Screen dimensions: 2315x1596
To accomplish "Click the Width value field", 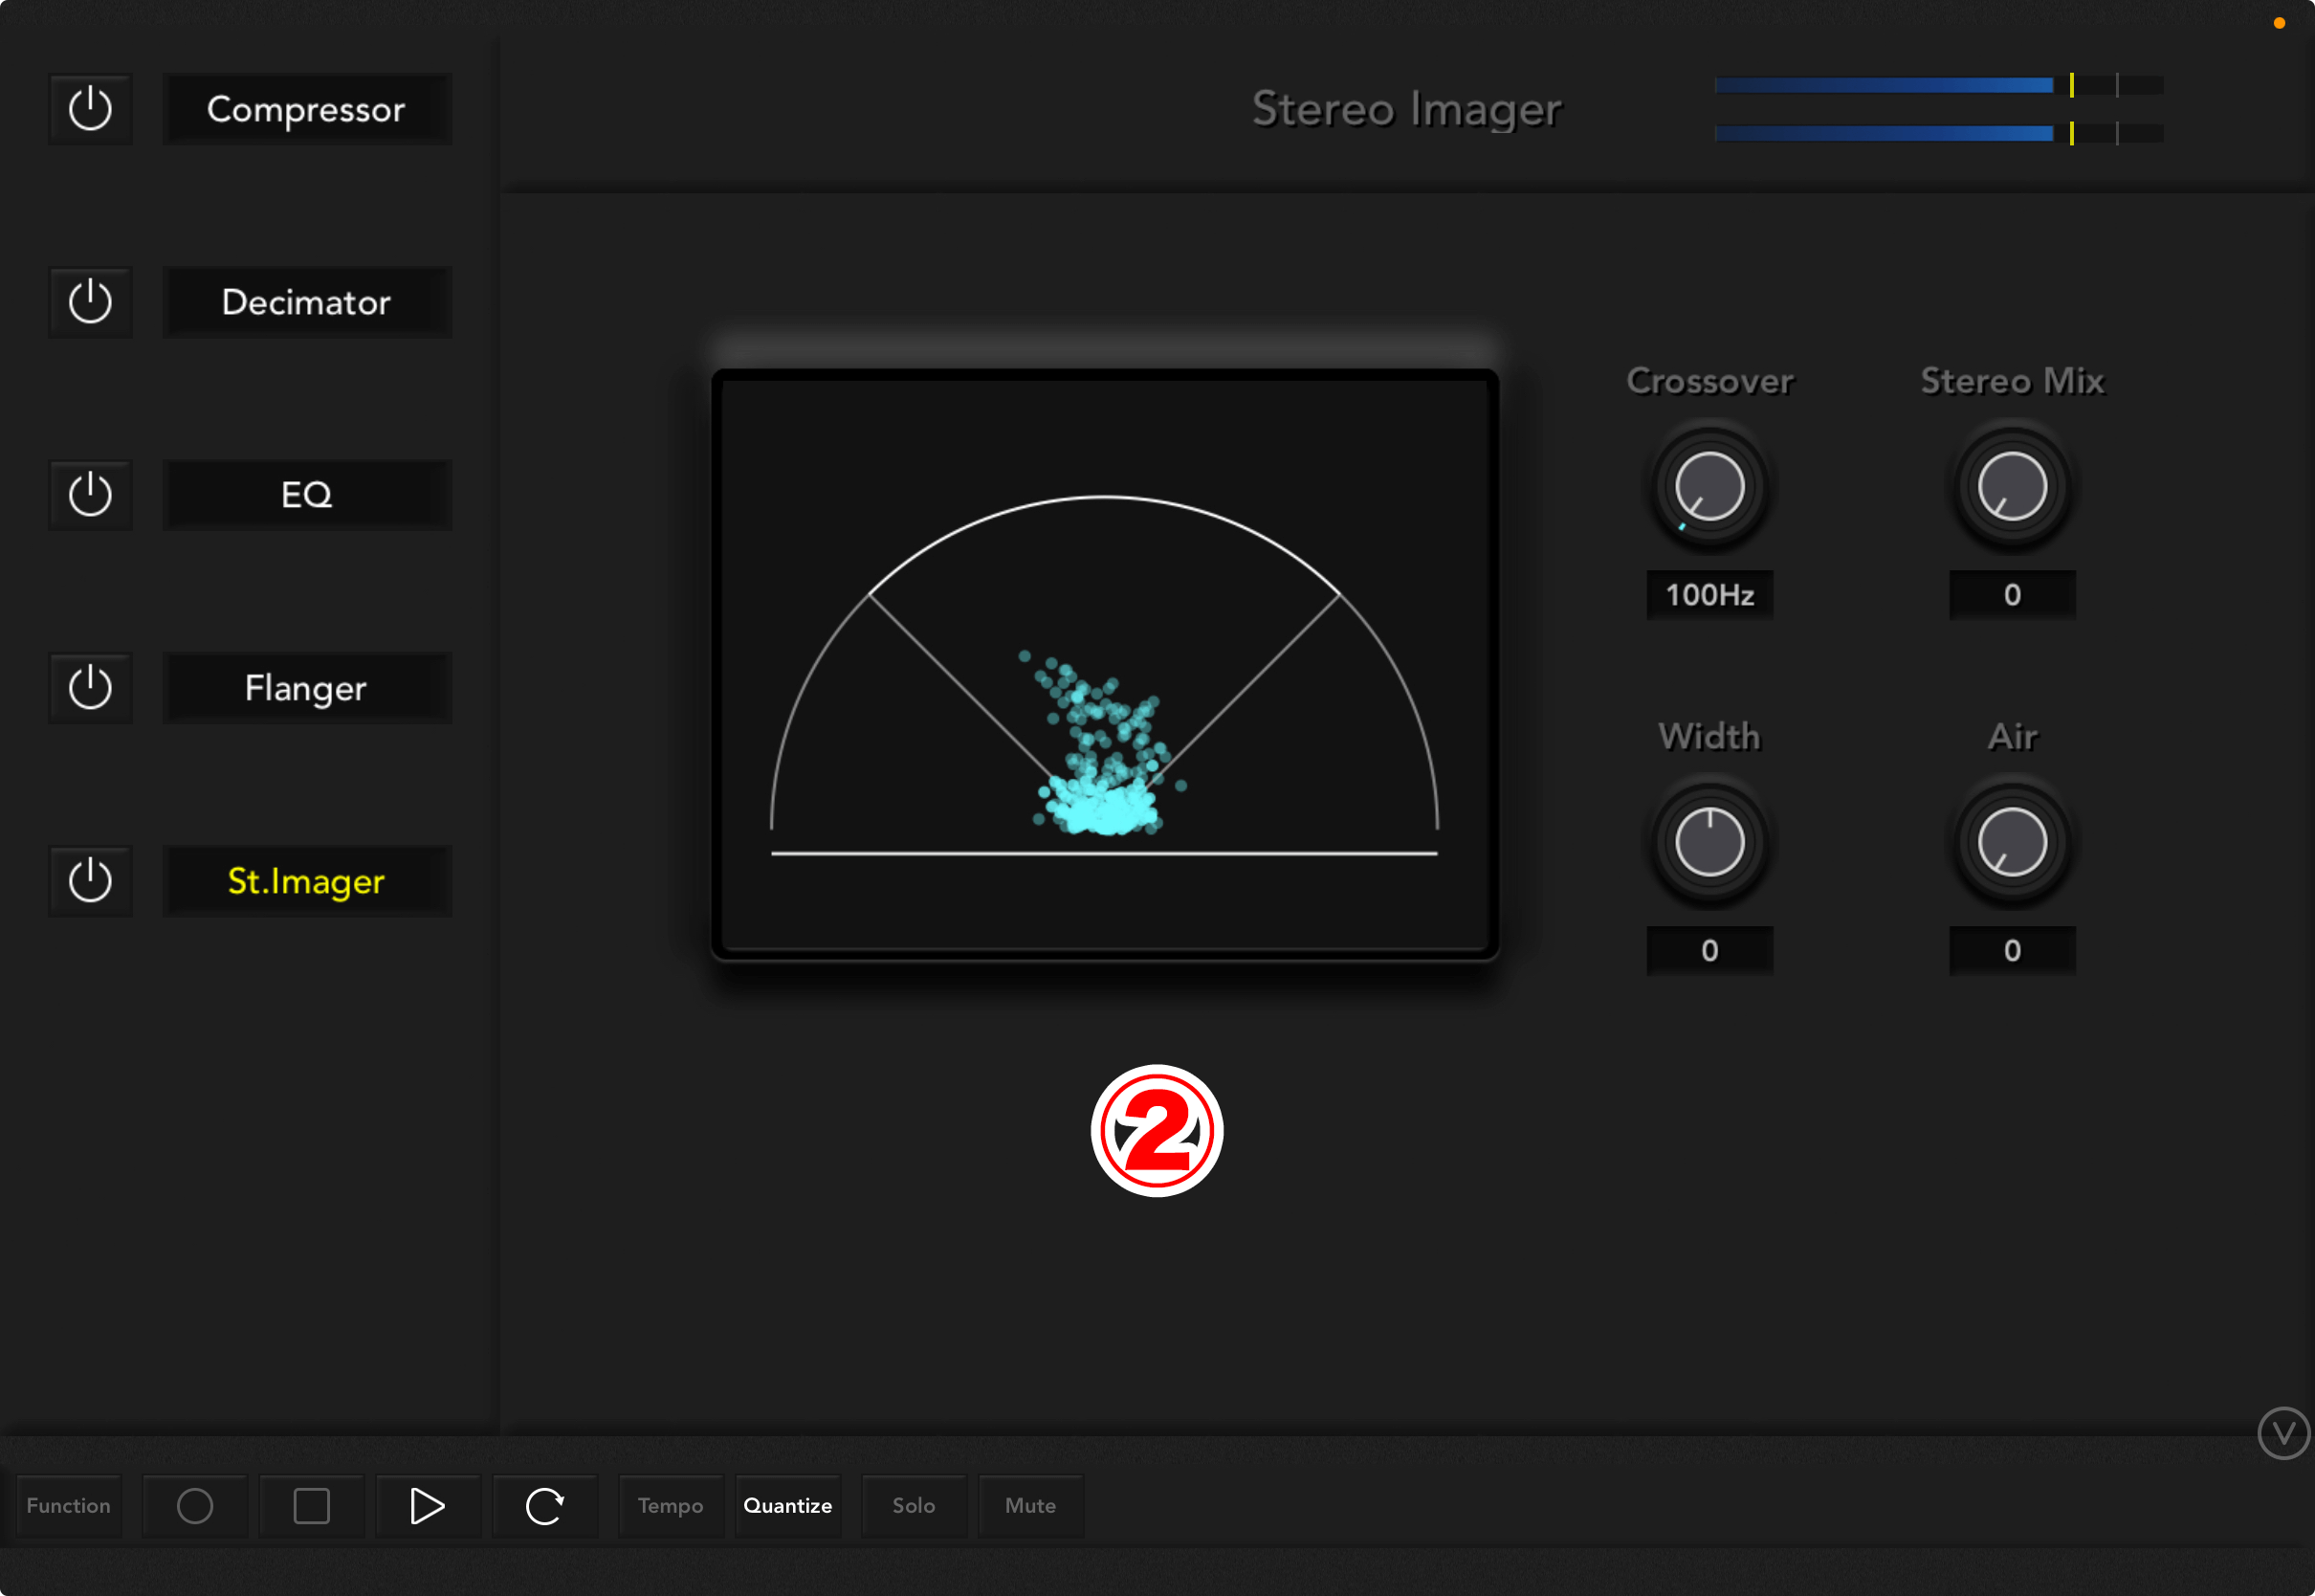I will tap(1709, 950).
